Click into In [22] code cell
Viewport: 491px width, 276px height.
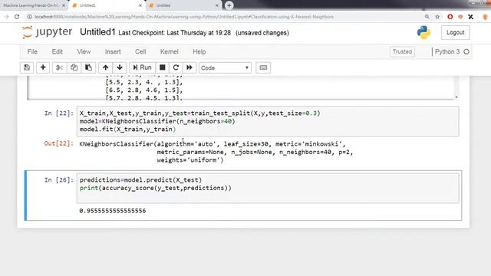[268, 121]
